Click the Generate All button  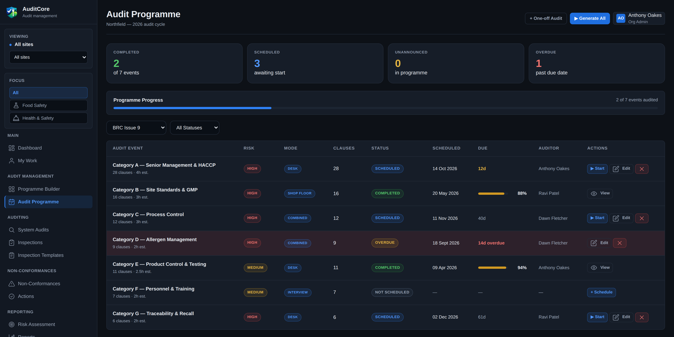(589, 18)
